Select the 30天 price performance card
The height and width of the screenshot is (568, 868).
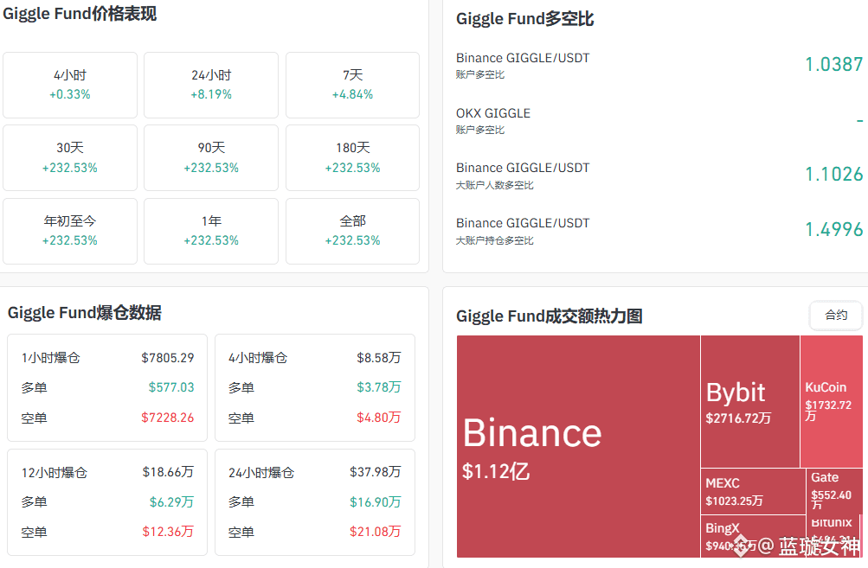(70, 158)
